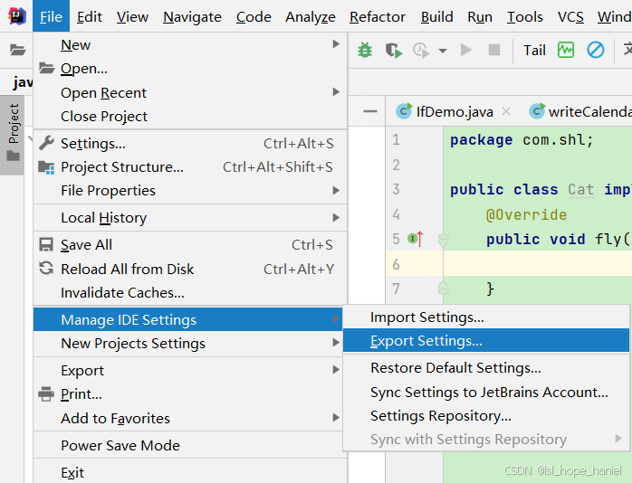Viewport: 632px width, 483px height.
Task: Click the 'package com.shl;' code line
Action: click(x=522, y=139)
